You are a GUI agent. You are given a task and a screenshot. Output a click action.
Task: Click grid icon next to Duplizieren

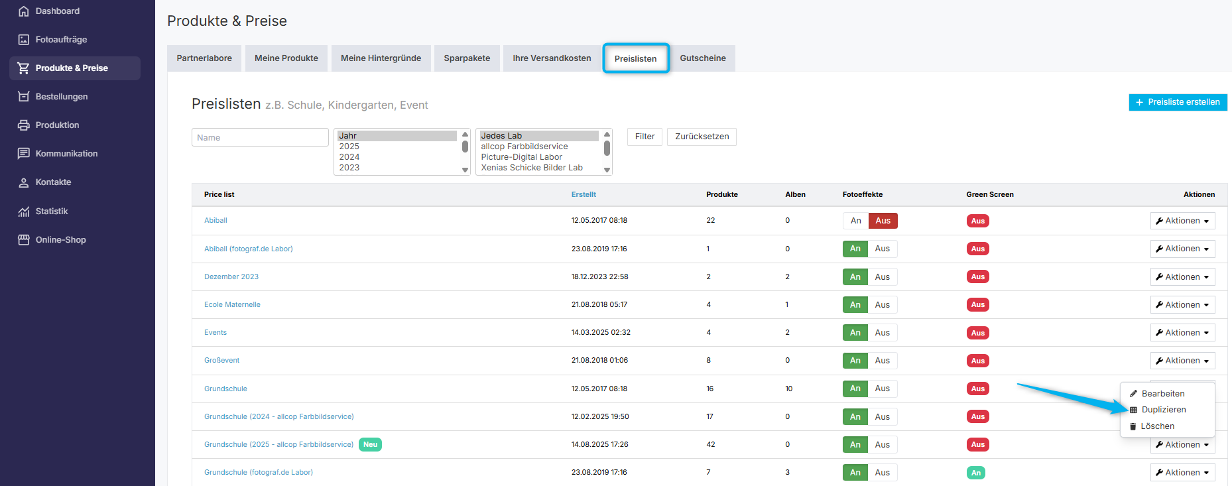(x=1133, y=410)
